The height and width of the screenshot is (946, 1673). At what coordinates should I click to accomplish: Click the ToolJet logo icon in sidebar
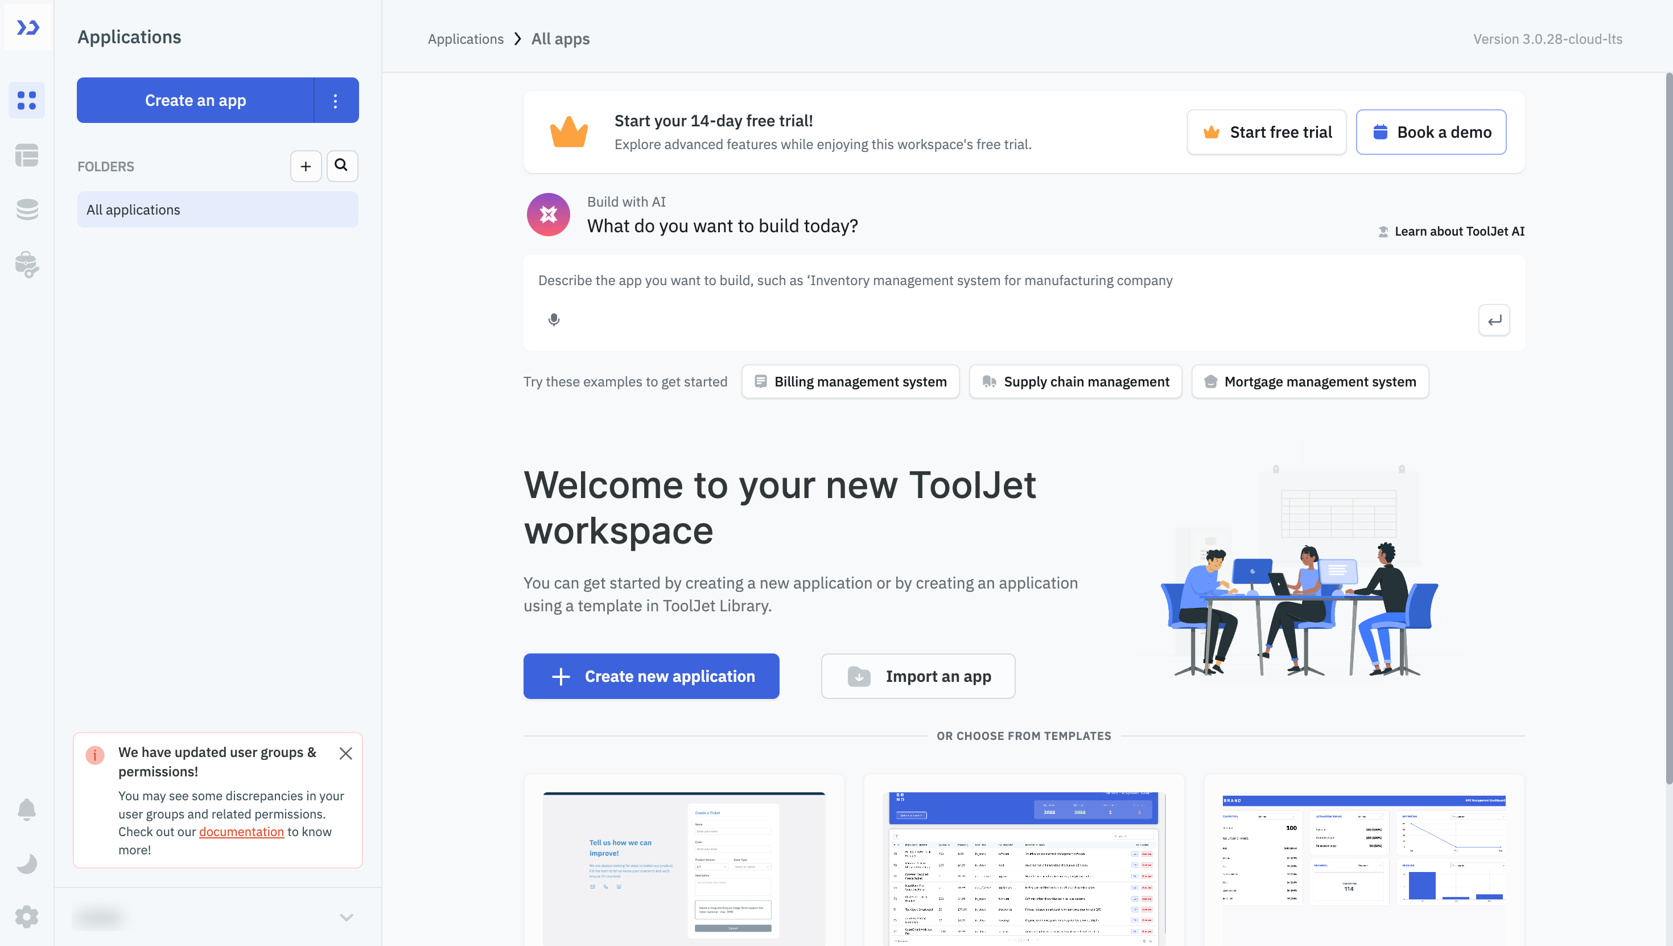(26, 26)
